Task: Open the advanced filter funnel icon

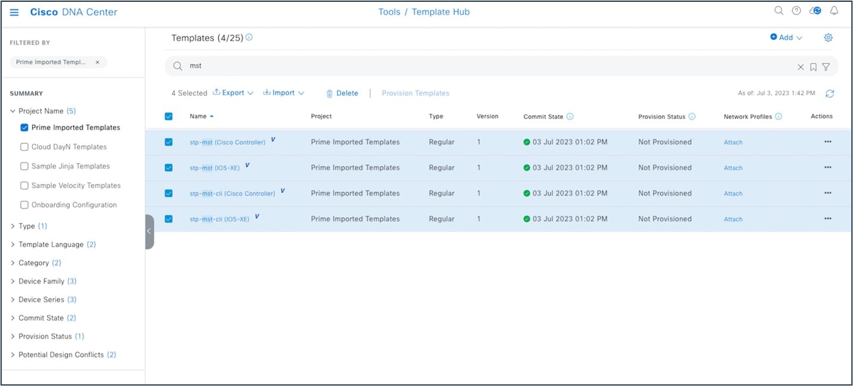Action: 826,67
